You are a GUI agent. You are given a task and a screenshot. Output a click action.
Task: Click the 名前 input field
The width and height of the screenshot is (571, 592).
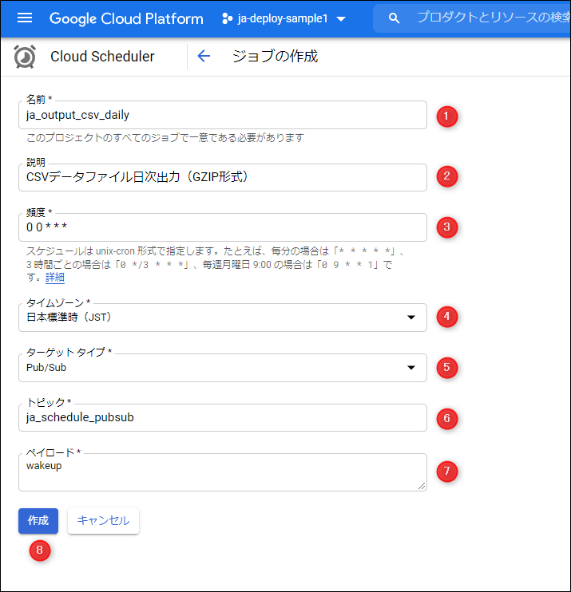(x=222, y=116)
